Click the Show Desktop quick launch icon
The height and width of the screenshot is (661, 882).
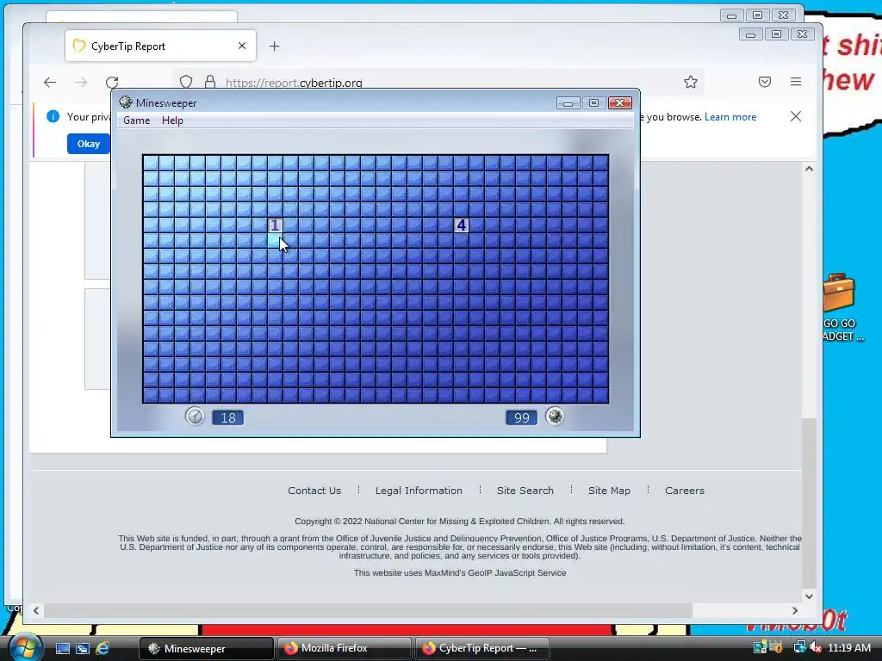coord(62,648)
